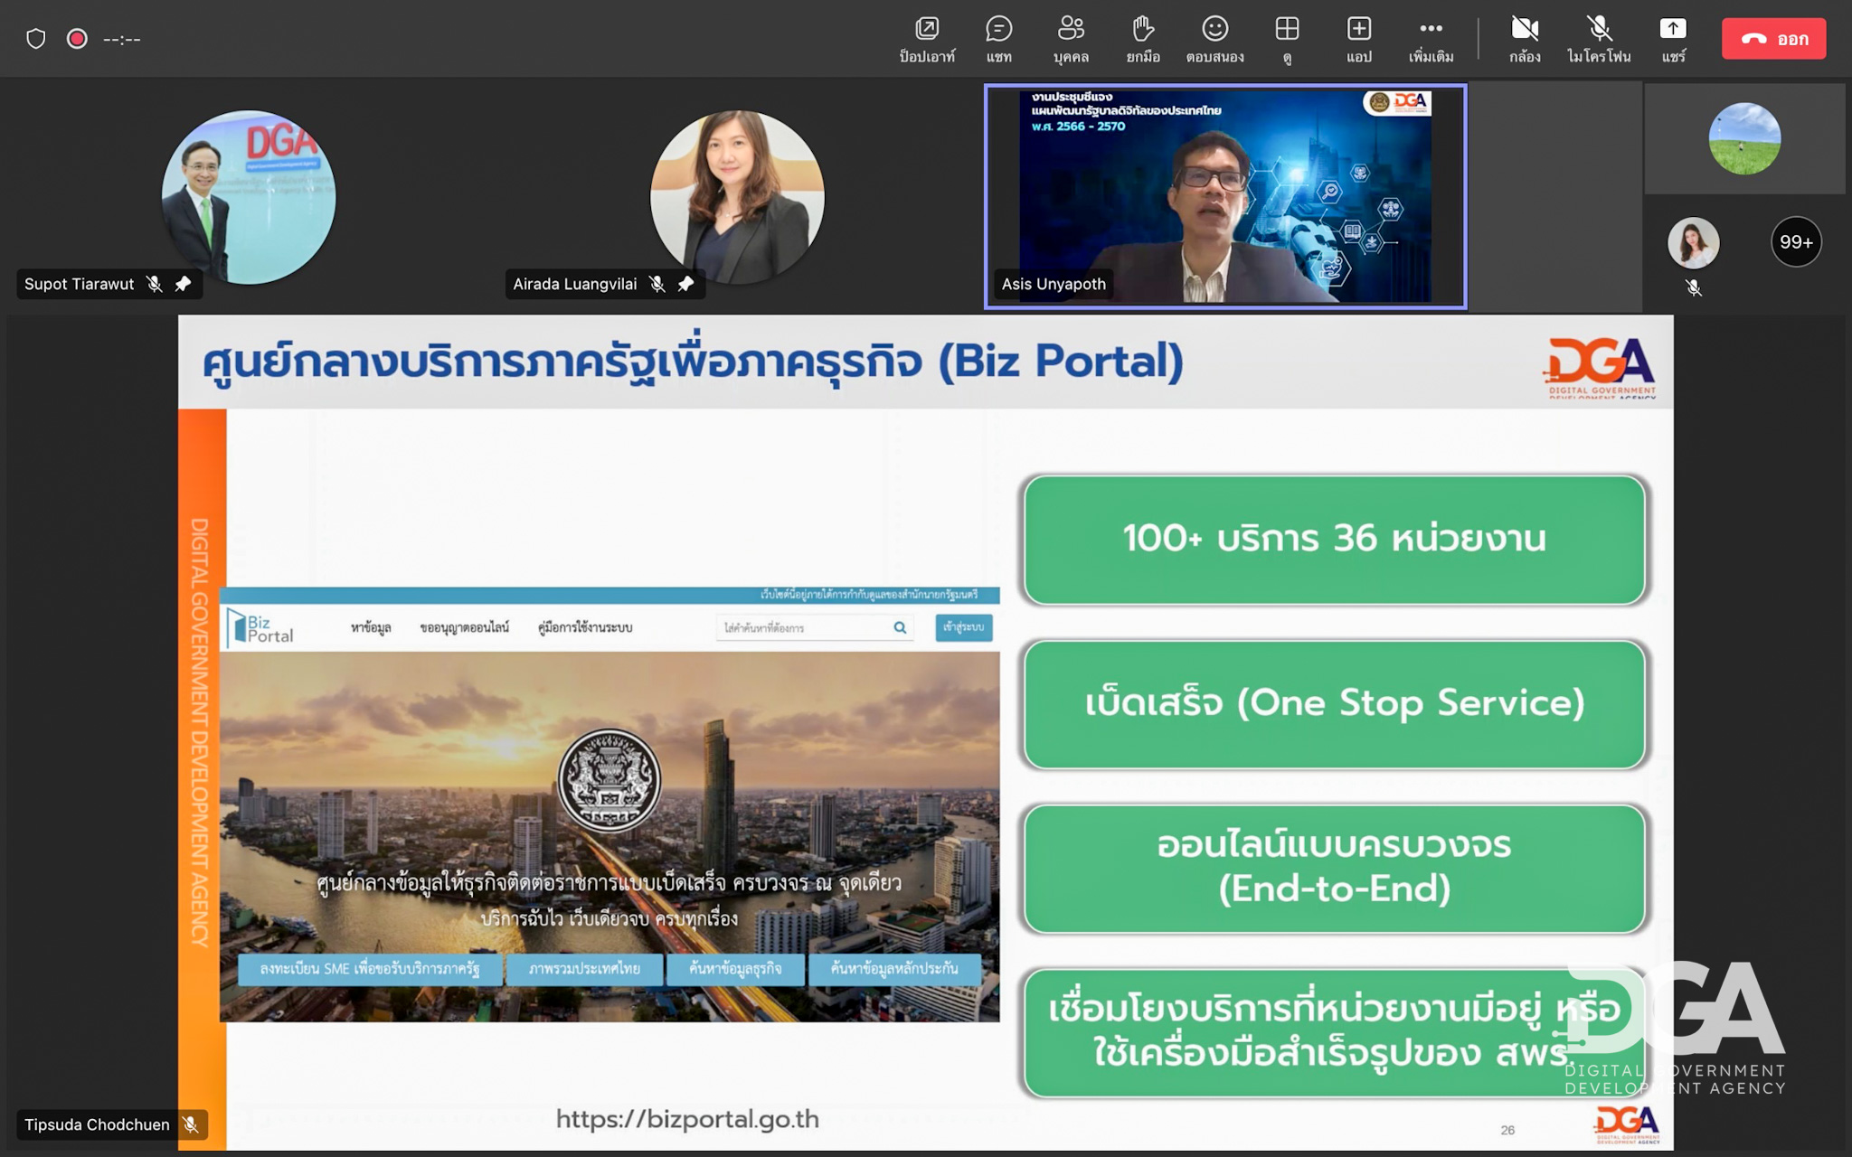Click the woman avatar participant thumbnail
This screenshot has width=1852, height=1157.
click(x=1693, y=242)
